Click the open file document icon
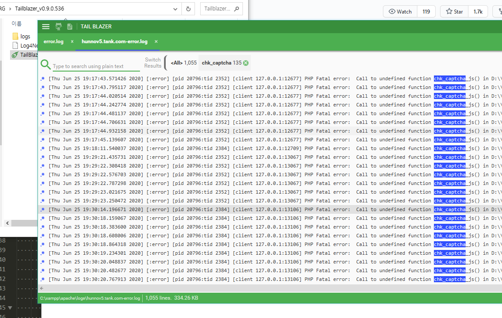Screen dimensions: 502x318 (x=70, y=27)
